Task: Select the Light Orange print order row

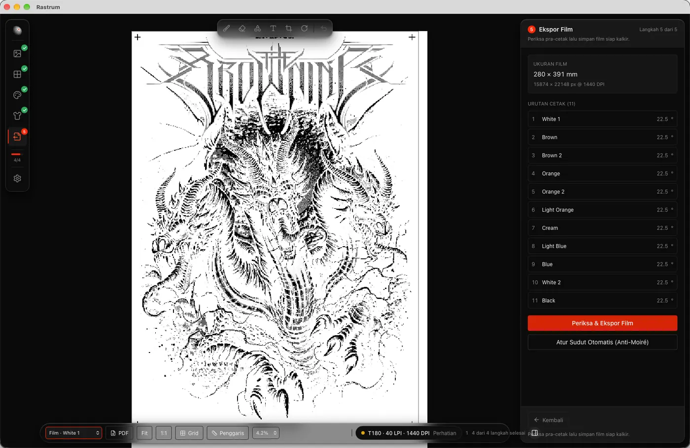Action: tap(602, 210)
